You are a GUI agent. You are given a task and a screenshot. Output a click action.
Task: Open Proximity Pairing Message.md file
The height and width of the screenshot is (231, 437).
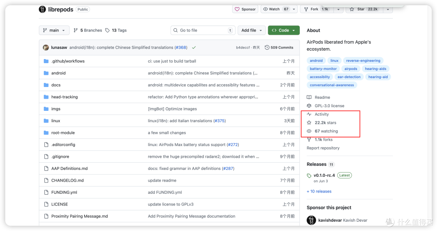point(79,216)
